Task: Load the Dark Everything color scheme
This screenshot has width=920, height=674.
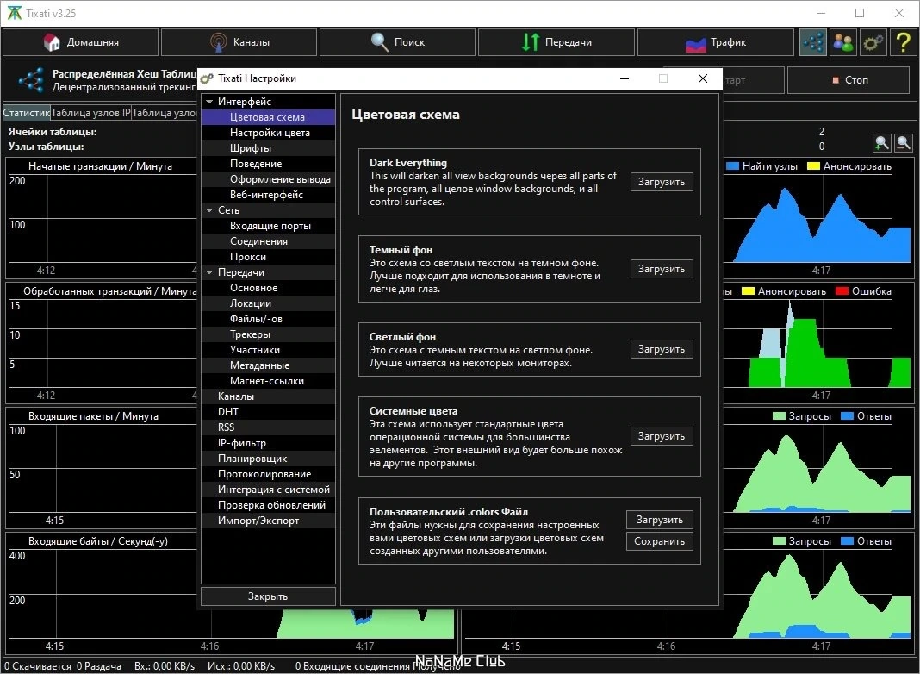Action: [x=662, y=182]
